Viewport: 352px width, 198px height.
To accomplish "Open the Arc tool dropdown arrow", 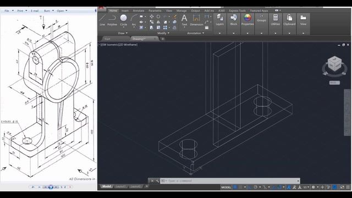I will [x=134, y=28].
